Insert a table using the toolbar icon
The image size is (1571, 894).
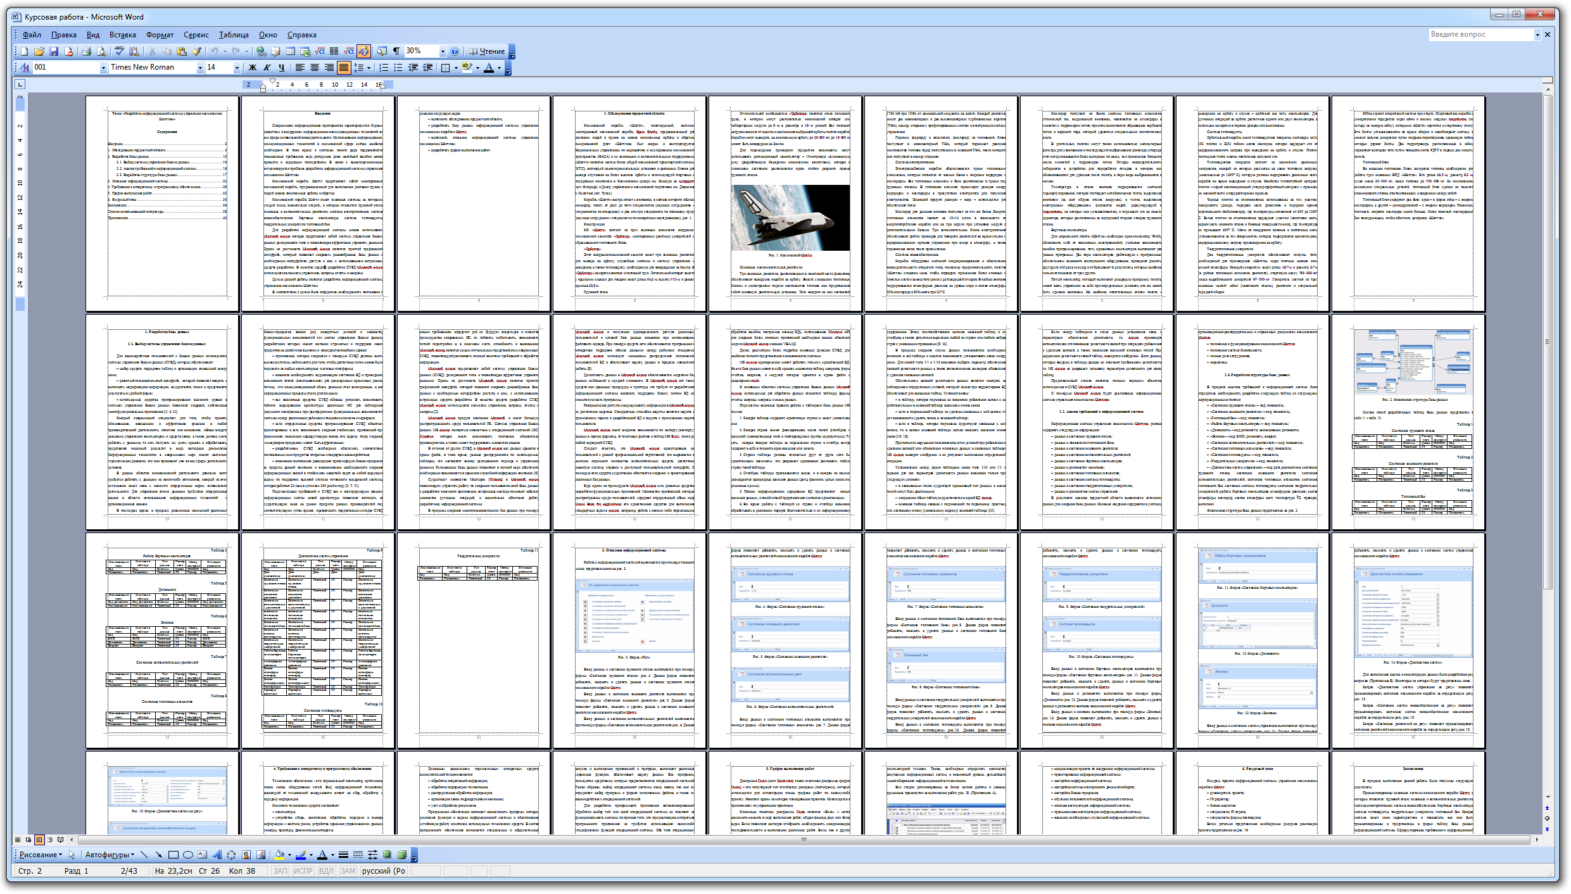point(291,51)
